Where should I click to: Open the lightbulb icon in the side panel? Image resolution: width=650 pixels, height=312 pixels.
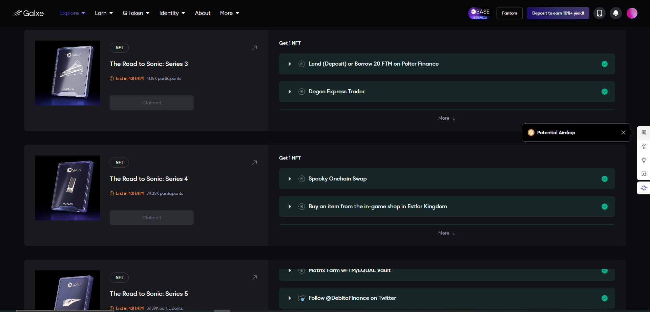pos(644,160)
